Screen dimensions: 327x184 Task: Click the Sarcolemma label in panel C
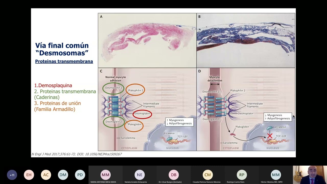128,138
